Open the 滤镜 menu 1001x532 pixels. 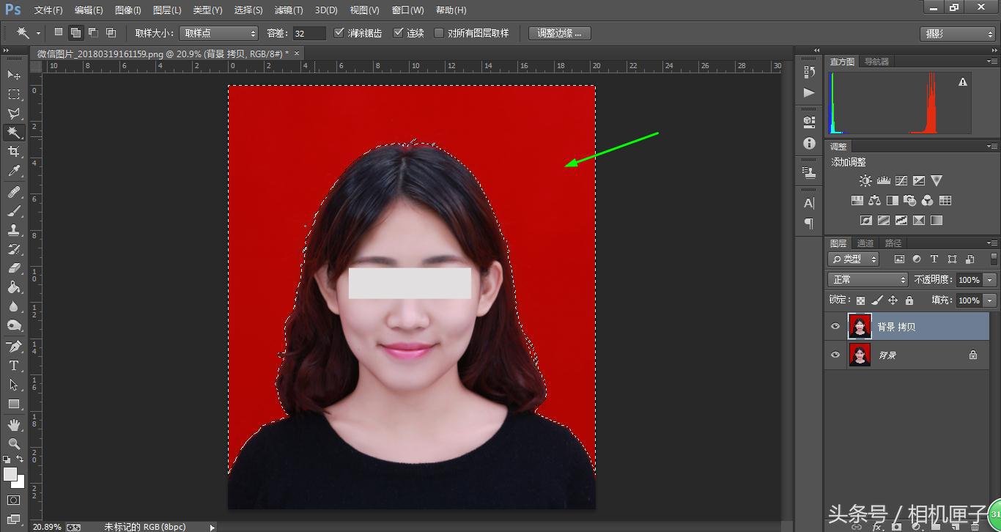tap(288, 10)
